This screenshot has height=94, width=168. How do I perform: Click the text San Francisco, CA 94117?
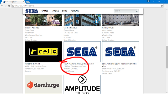pos(111,71)
